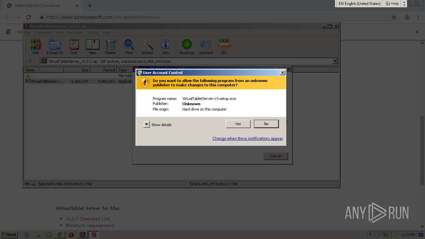The height and width of the screenshot is (239, 425).
Task: Click WinRAR icon in taskbar
Action: [82, 235]
